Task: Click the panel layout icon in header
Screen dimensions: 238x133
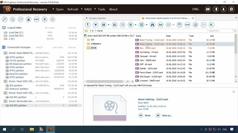Action: coord(216,9)
